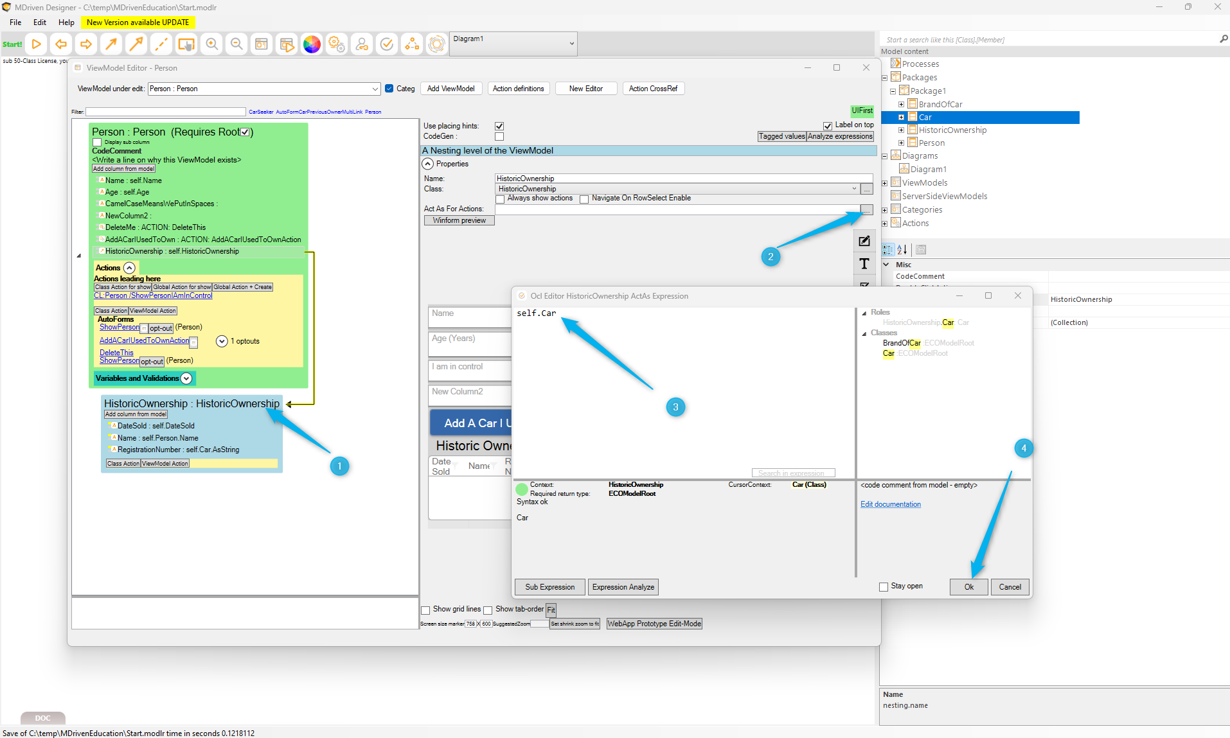The image size is (1230, 738).
Task: Open the Help menu
Action: [x=66, y=22]
